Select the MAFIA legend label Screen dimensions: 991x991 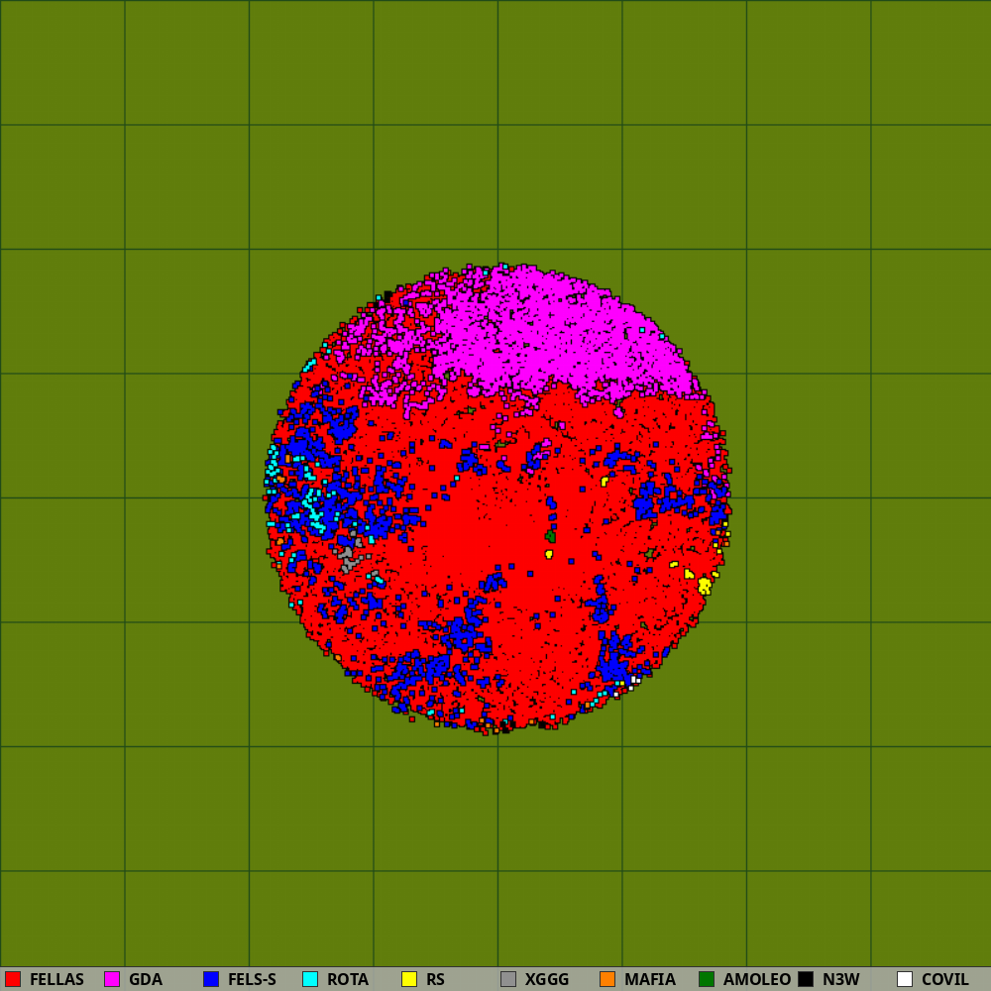coord(650,979)
